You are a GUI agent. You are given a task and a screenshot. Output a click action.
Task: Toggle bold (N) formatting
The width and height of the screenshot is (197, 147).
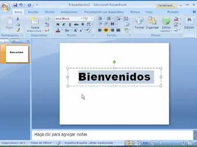pyautogui.click(x=58, y=24)
